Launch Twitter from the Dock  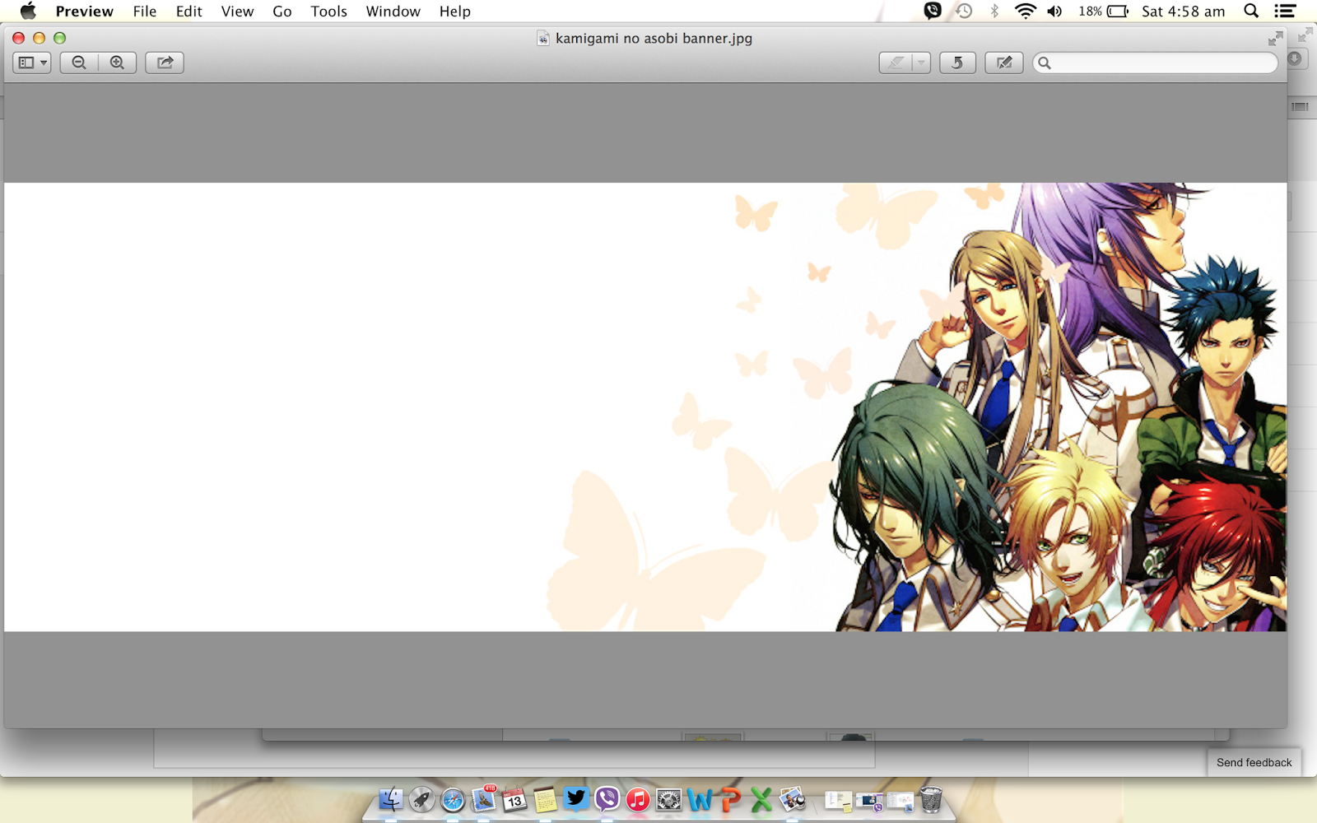[x=576, y=799]
